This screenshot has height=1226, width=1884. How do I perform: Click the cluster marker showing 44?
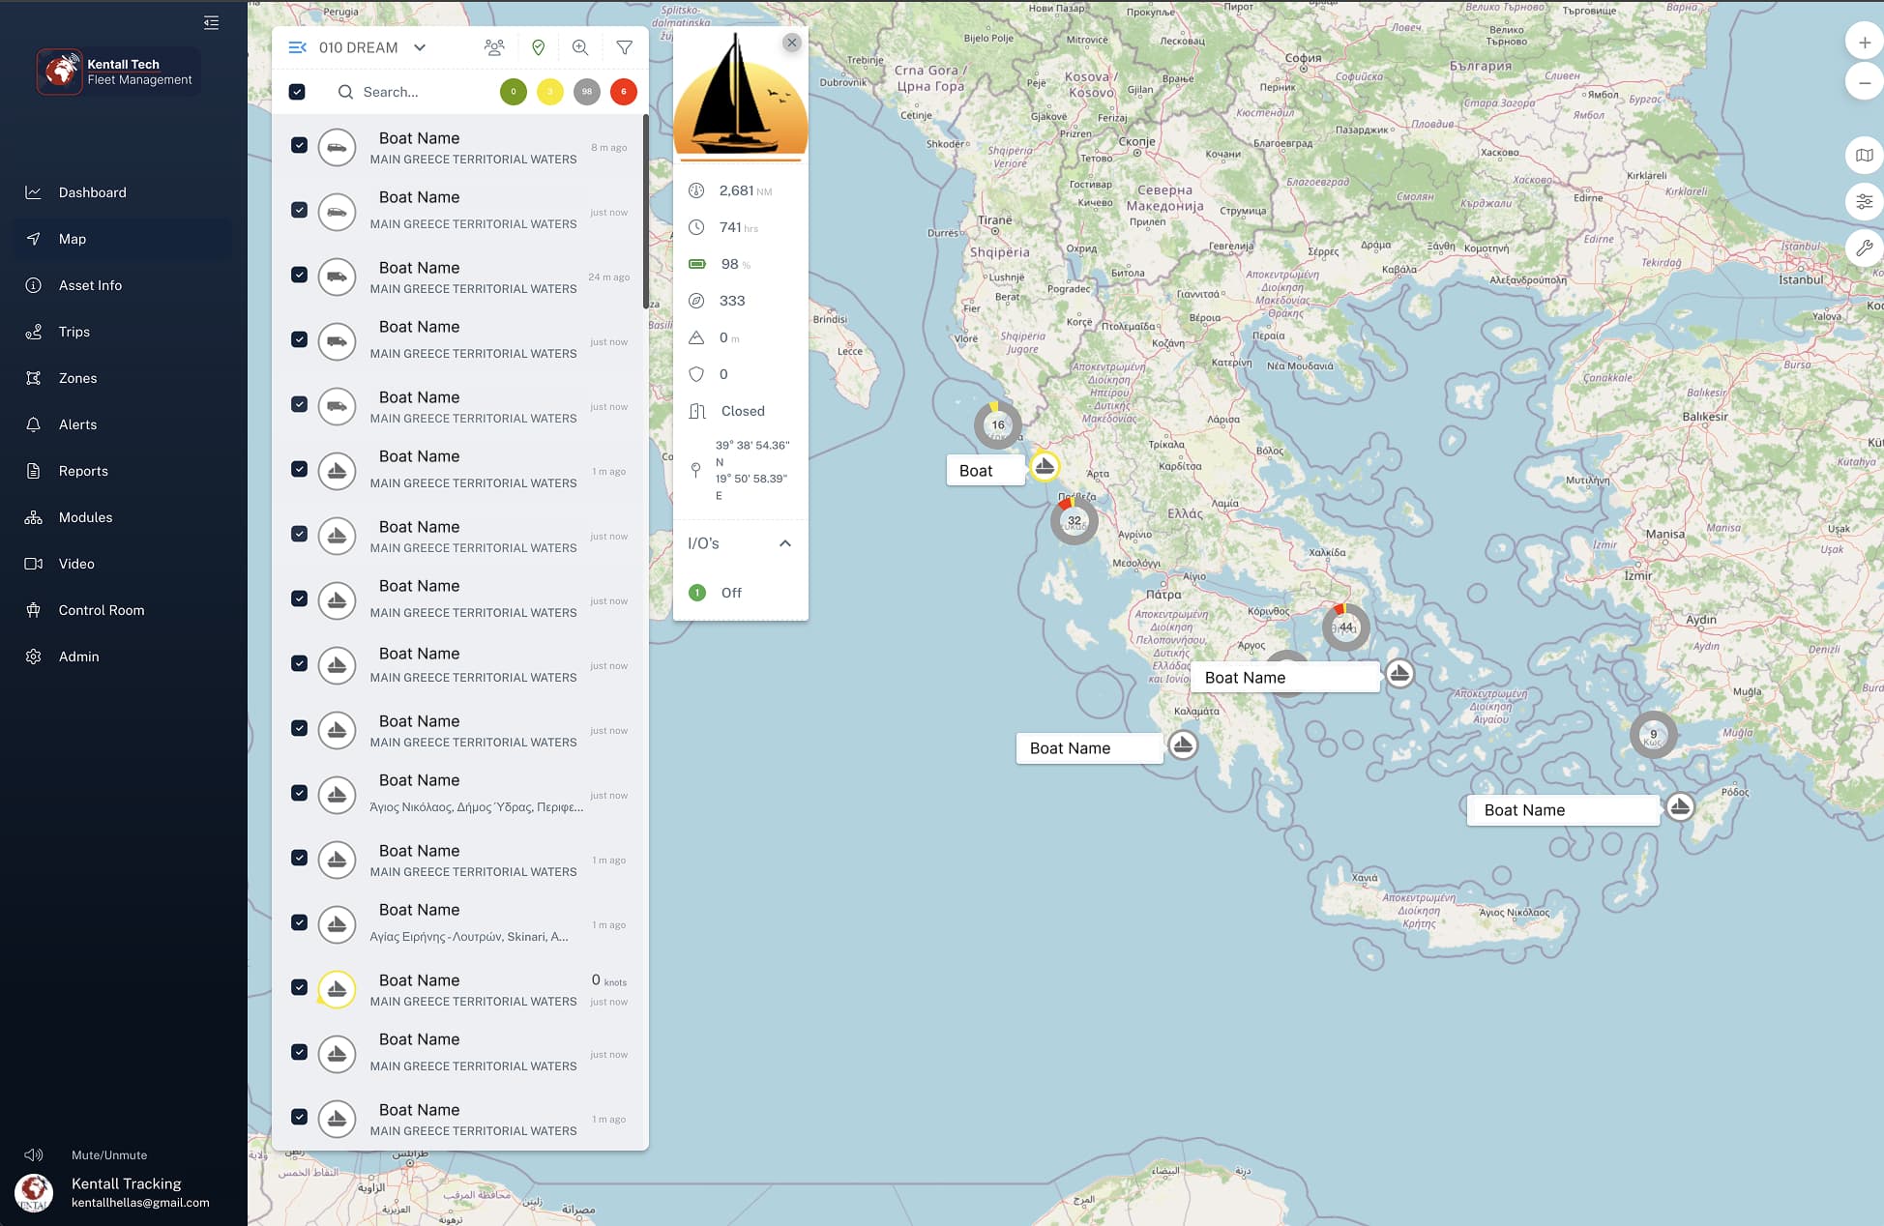1345,628
